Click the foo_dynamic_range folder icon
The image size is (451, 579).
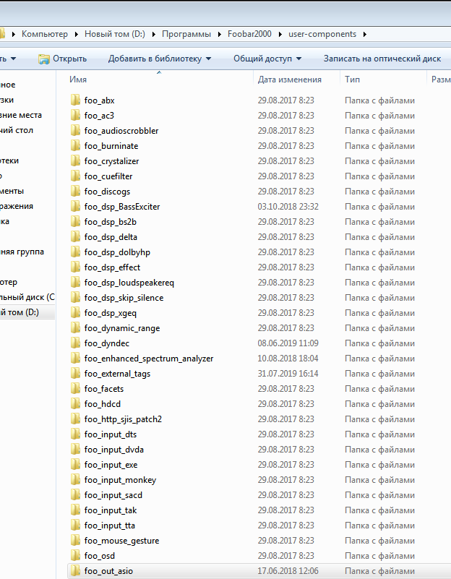click(x=75, y=327)
